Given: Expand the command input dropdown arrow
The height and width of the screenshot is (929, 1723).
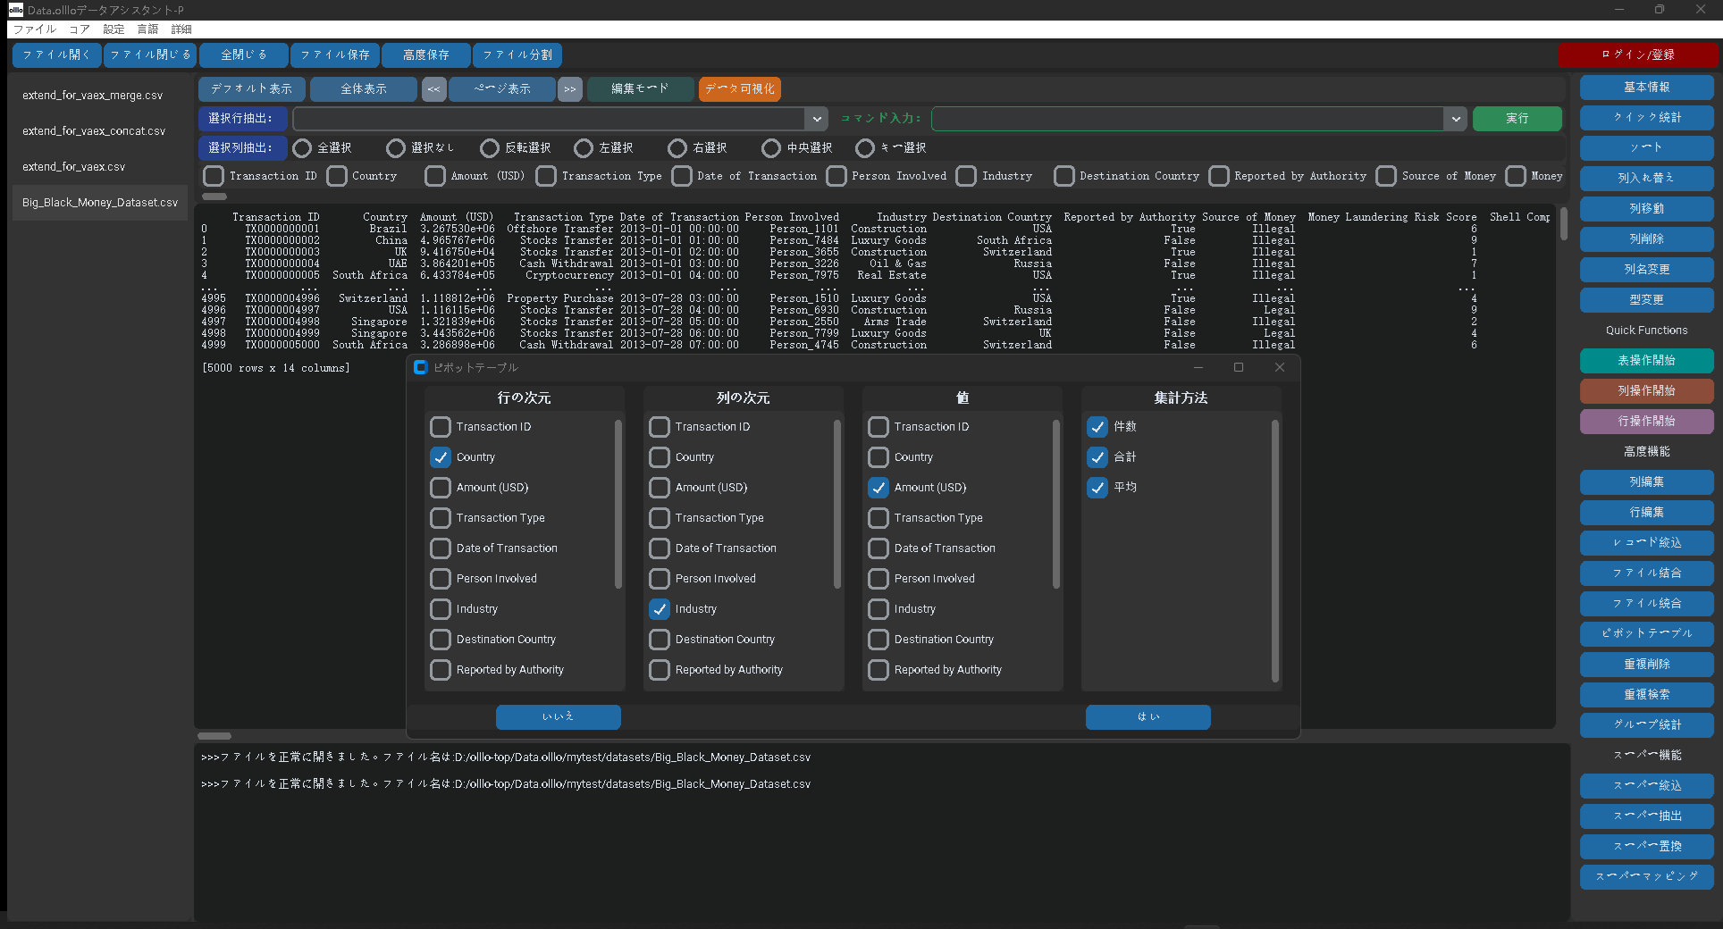Looking at the screenshot, I should tap(1456, 119).
